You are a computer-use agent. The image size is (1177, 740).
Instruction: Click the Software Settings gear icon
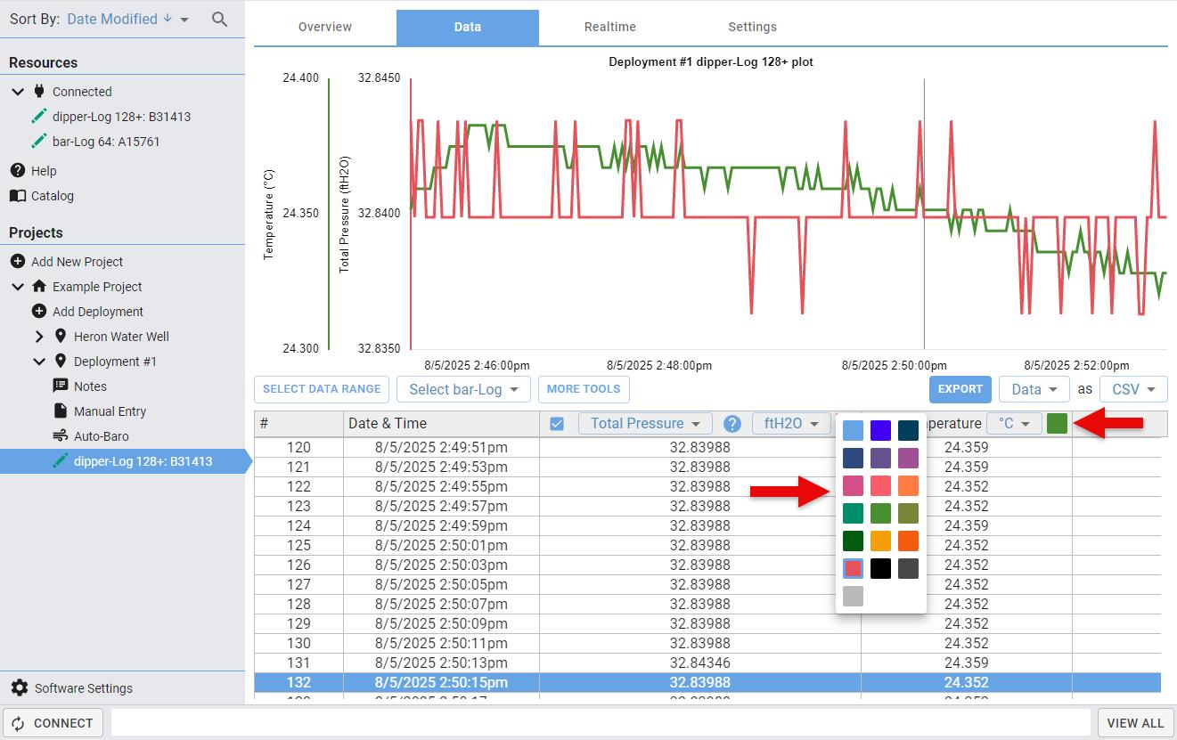pos(19,687)
